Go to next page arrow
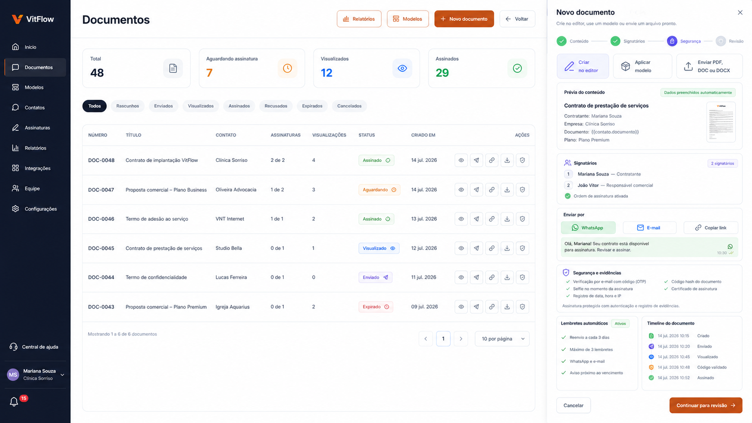The image size is (752, 423). click(461, 338)
